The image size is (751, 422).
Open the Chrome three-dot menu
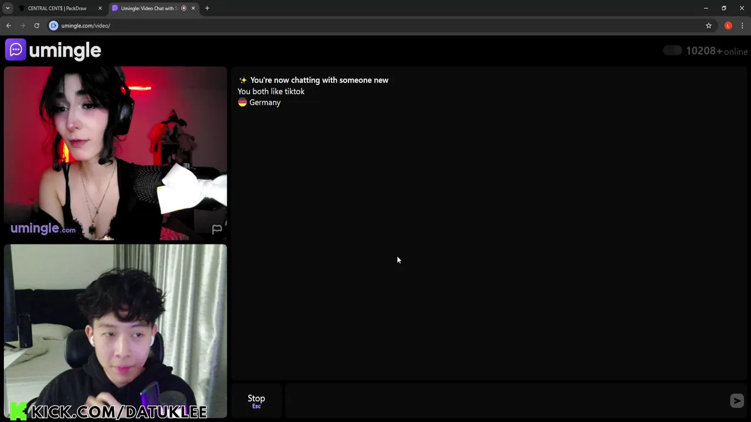tap(742, 26)
